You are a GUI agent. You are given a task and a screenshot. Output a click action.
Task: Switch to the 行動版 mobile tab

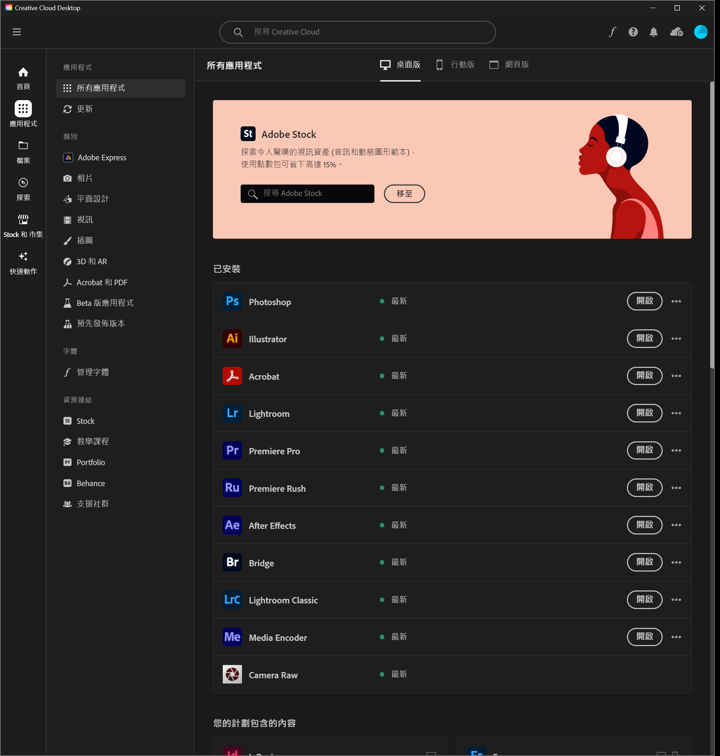tap(455, 64)
